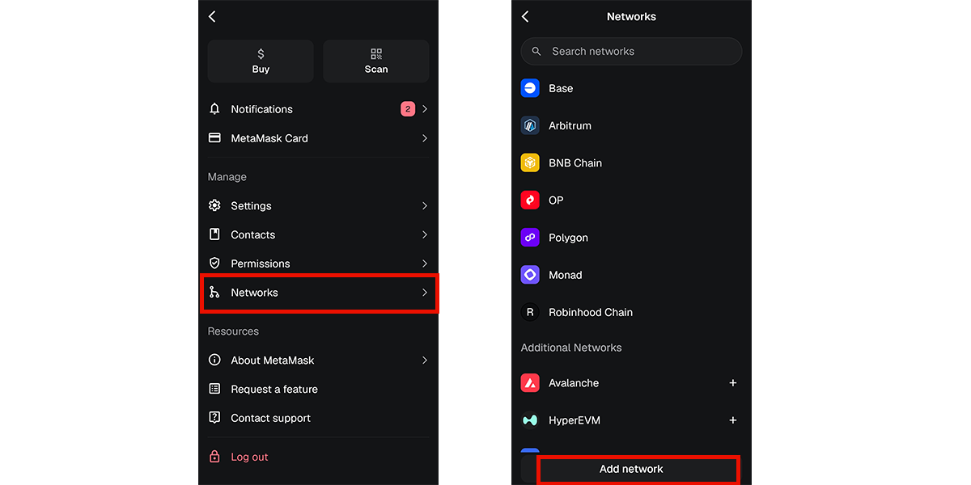Screen dimensions: 971x485
Task: Select the Monad network icon
Action: coord(530,275)
